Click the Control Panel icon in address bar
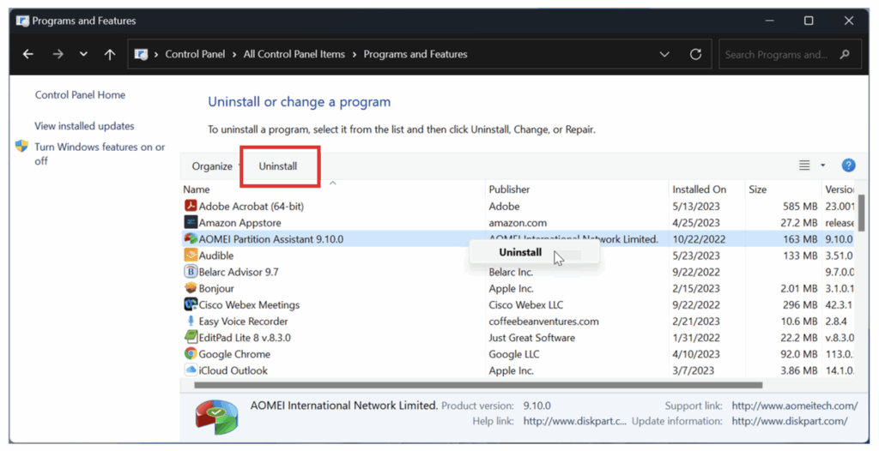The image size is (879, 451). [142, 54]
